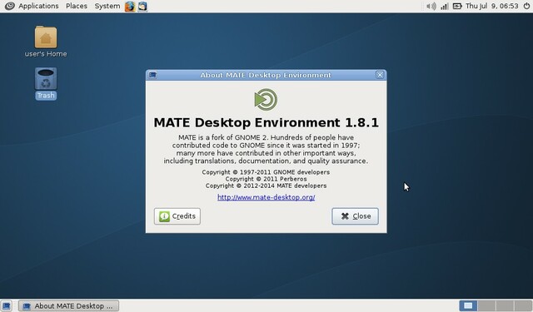Click the battery status icon

point(457,6)
